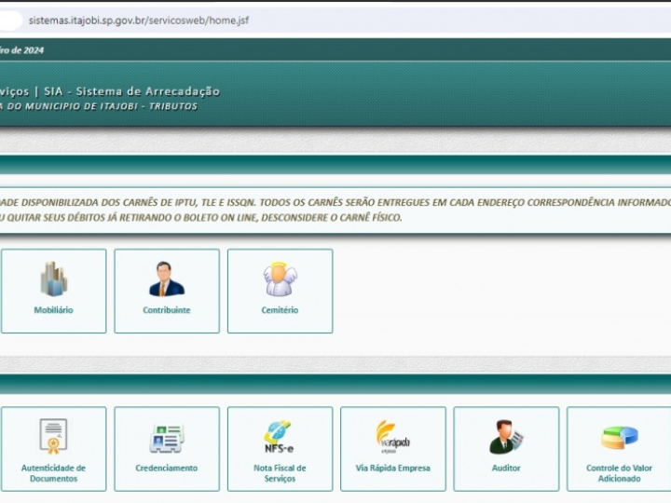Click the Credenciamento ID cards icon
This screenshot has width=671, height=503.
coord(167,437)
